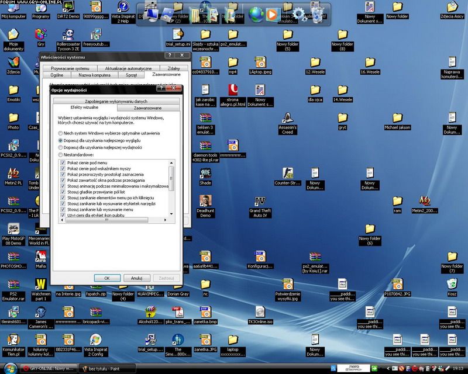Switch to 'GRY-ONLINE: Nowy w...' taskbar window
The image size is (468, 374).
(49, 369)
